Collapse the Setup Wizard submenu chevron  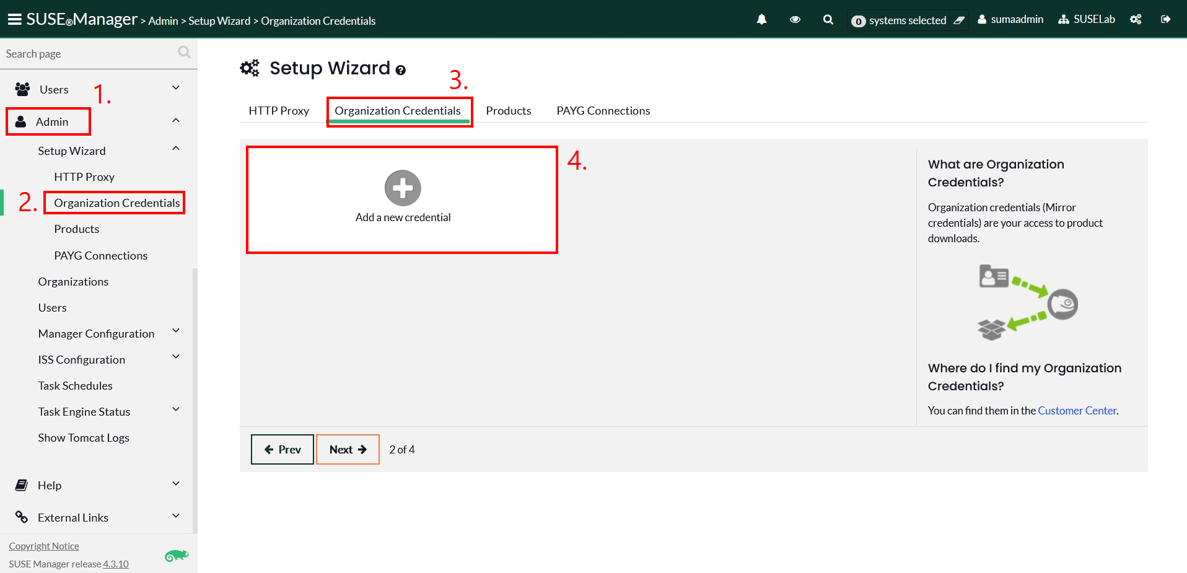176,148
